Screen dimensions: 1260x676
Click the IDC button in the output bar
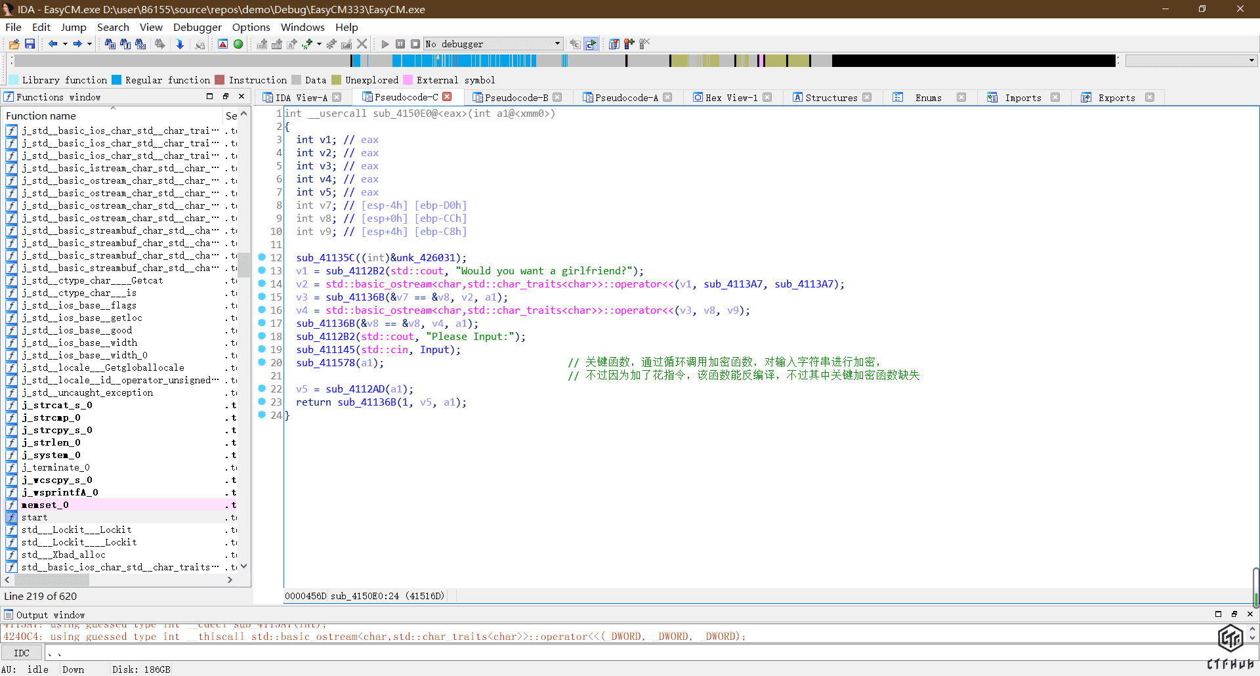tap(22, 653)
